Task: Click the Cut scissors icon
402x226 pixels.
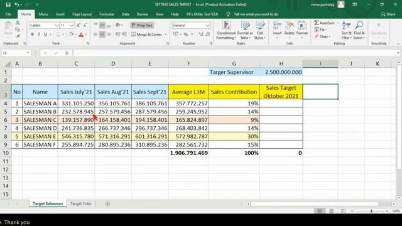Action: pos(18,23)
